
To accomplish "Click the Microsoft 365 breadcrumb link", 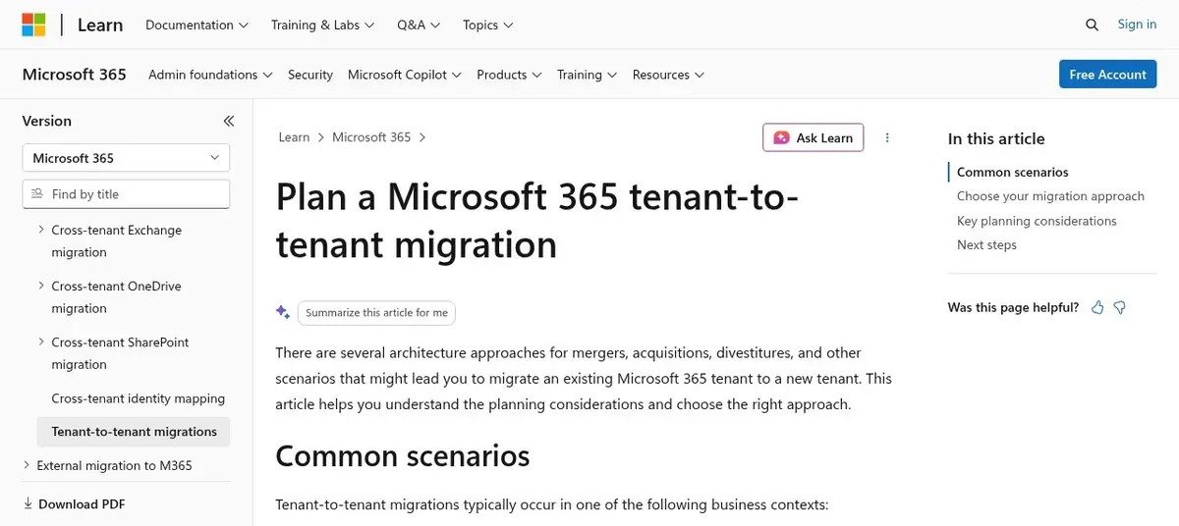I will pyautogui.click(x=371, y=137).
